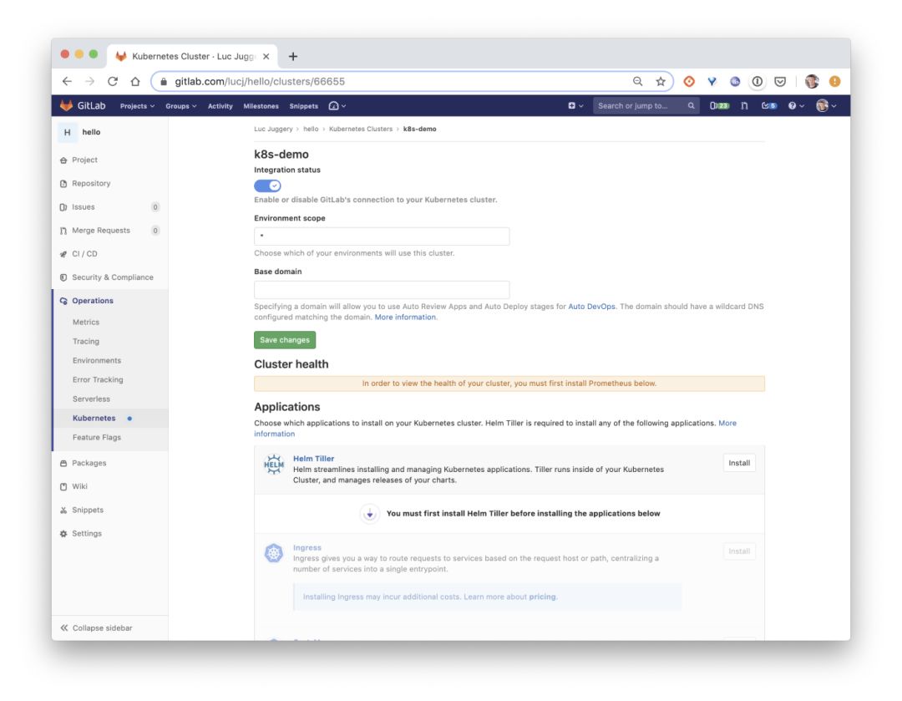Open issues counter icon showing 23

click(719, 105)
